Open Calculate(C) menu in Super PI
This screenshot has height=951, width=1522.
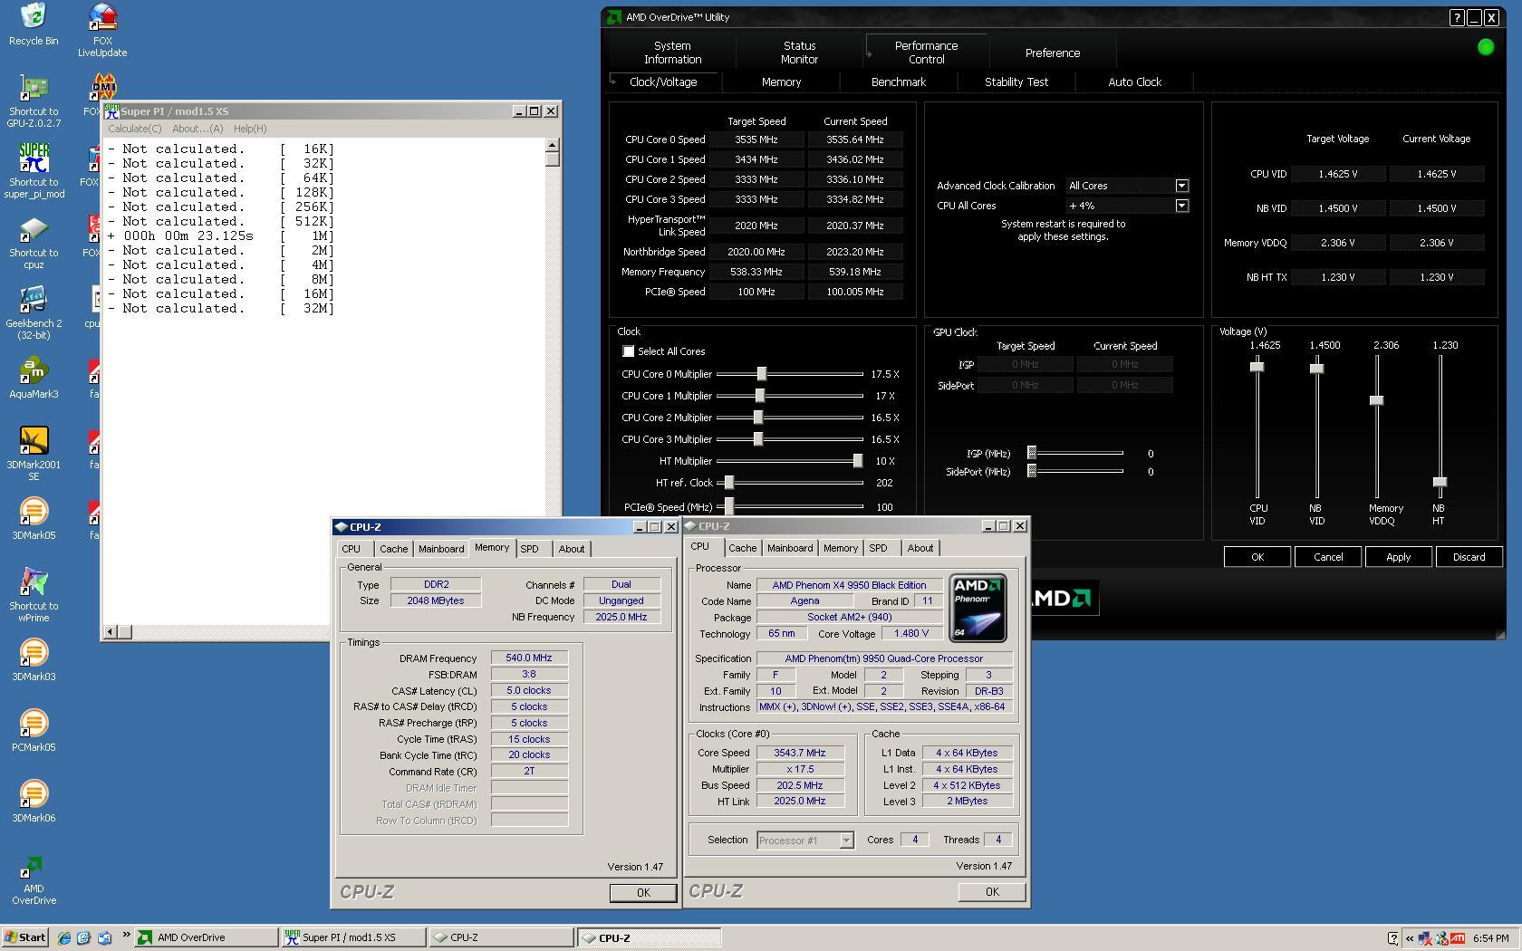[134, 129]
